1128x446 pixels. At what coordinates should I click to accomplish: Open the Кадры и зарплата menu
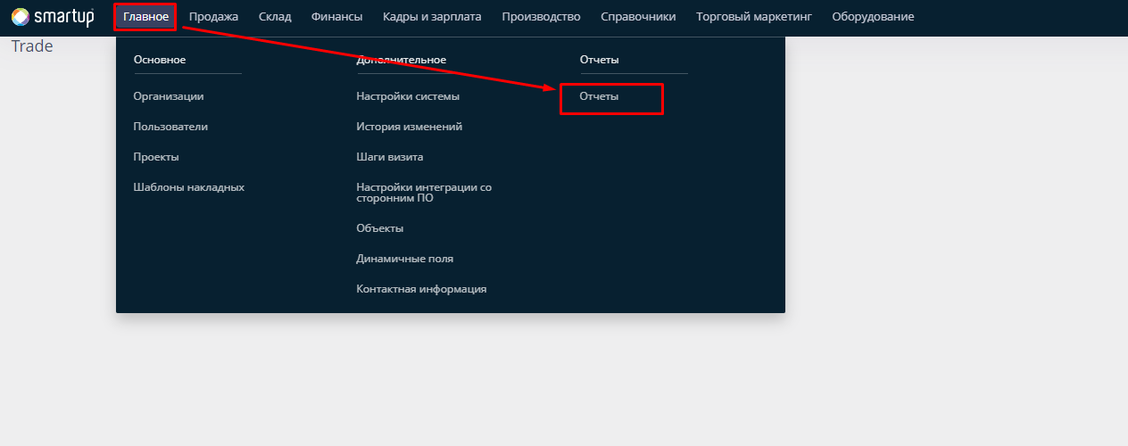click(x=432, y=16)
